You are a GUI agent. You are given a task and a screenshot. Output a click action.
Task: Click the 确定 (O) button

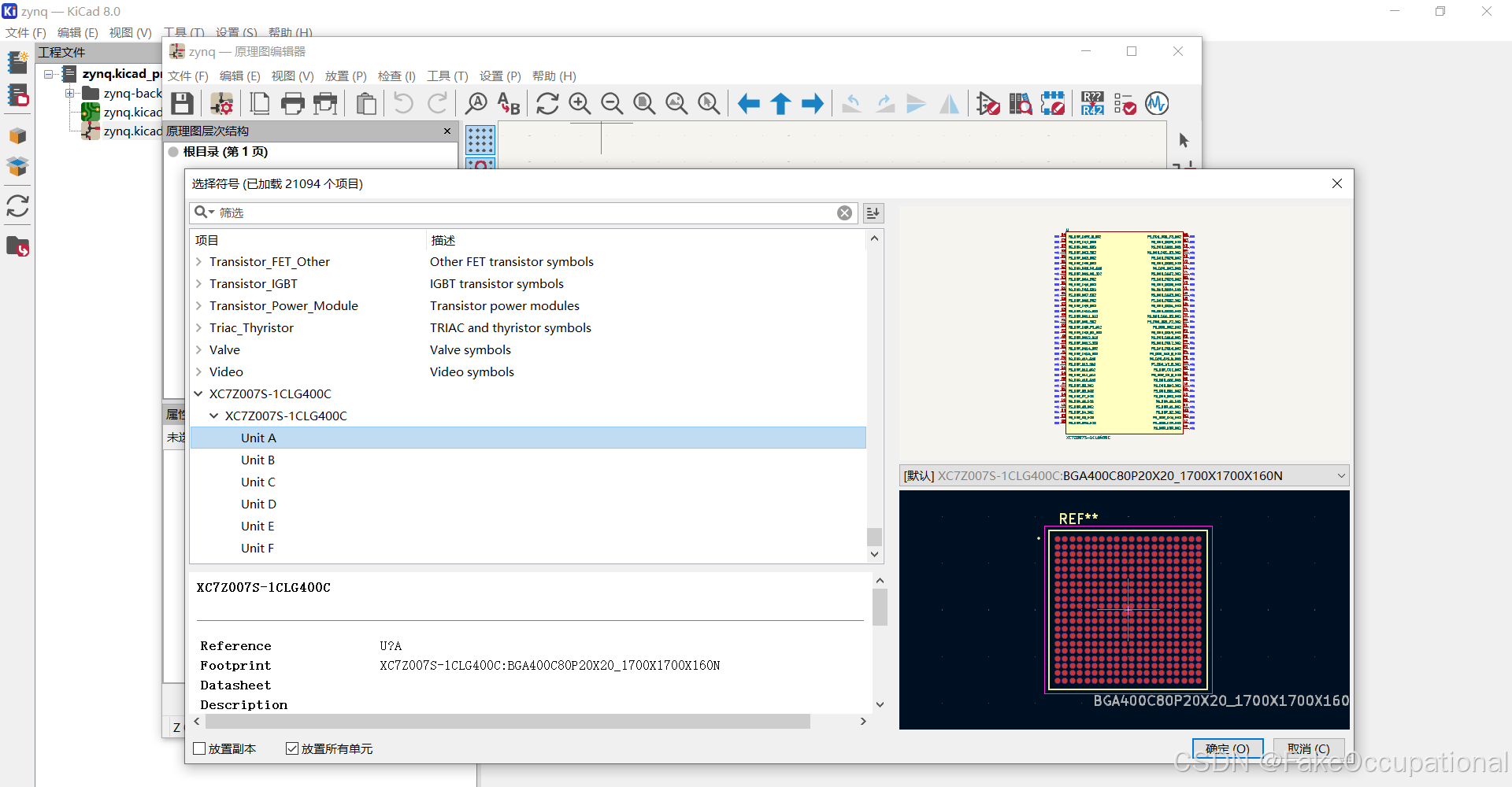[x=1227, y=748]
